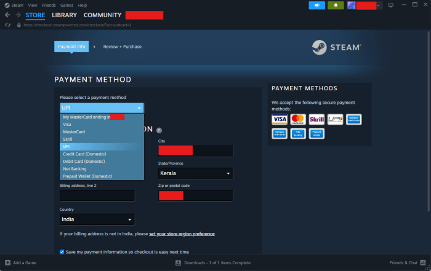Go to the LIBRARY tab

(64, 15)
